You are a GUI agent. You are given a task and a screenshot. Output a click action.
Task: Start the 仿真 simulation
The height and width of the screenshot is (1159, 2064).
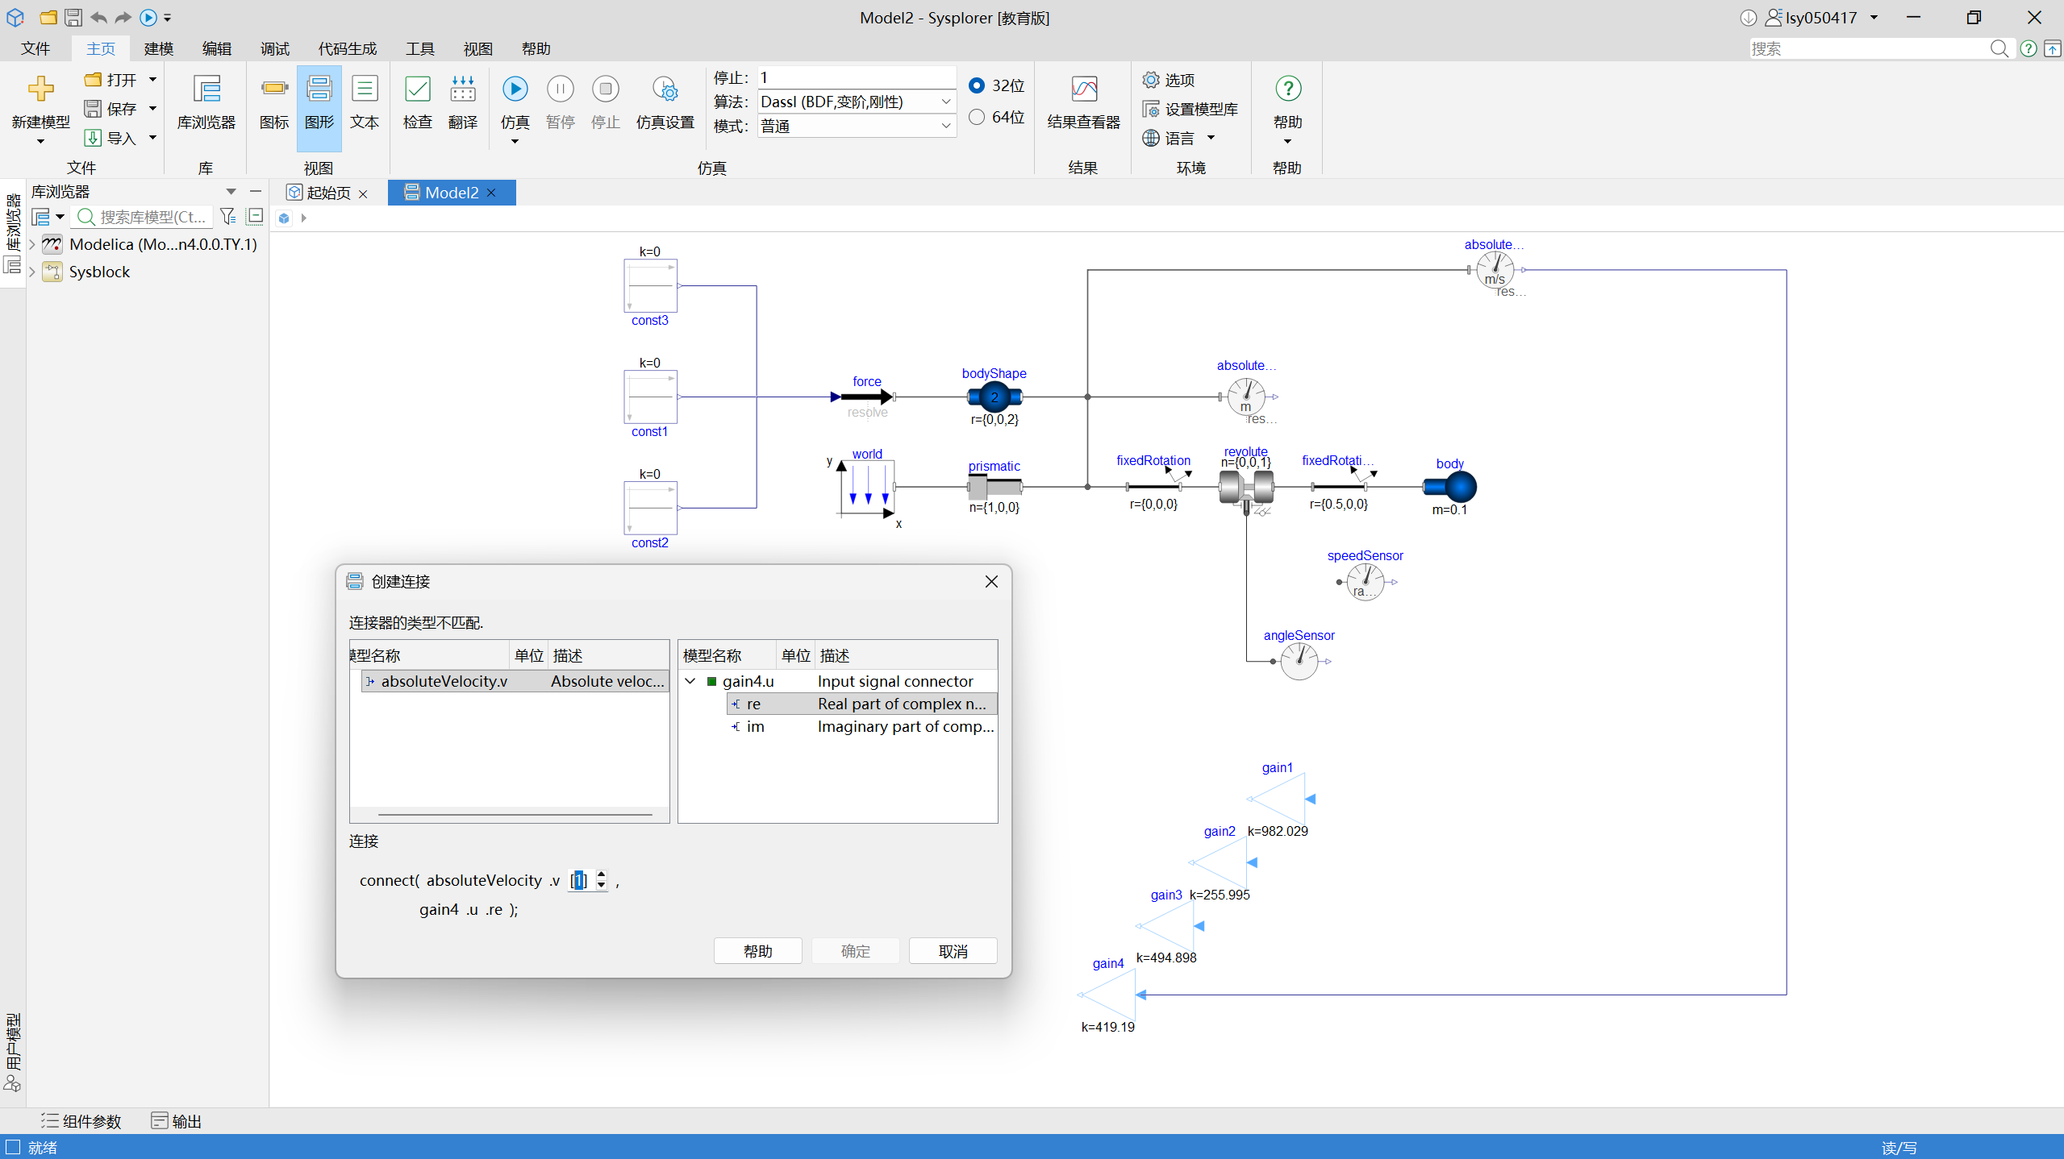(515, 89)
